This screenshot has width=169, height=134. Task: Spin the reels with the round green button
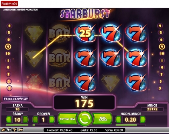click(85, 119)
